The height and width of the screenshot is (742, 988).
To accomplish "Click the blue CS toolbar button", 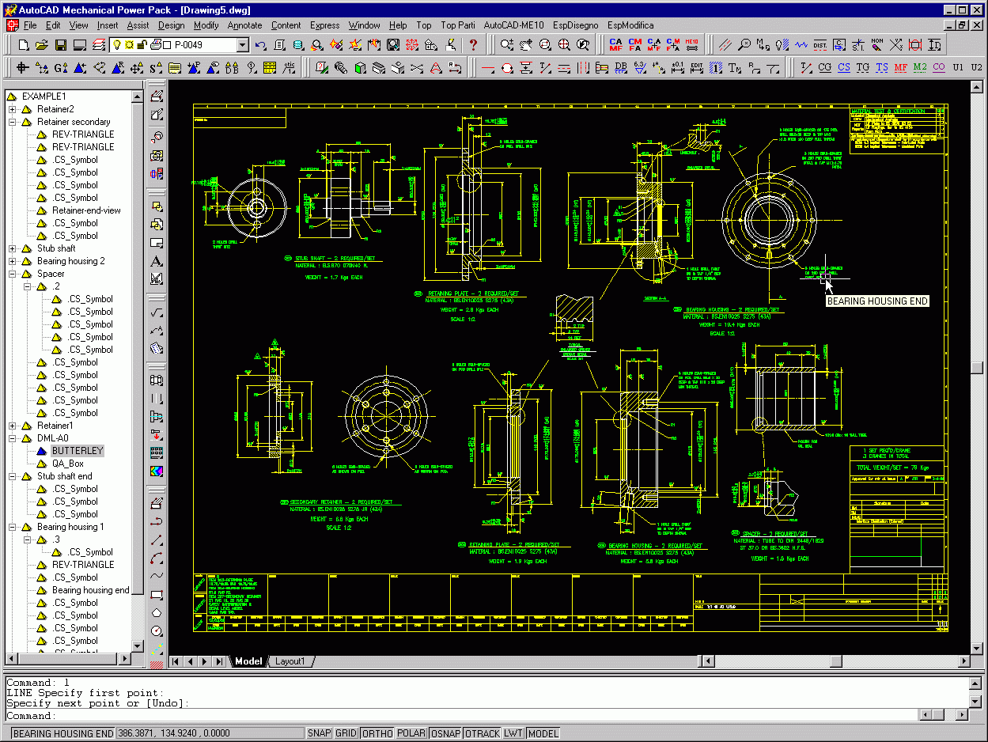I will click(843, 67).
